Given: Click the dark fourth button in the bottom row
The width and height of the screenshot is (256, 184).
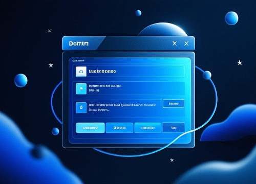Looking at the screenshot, I should click(x=174, y=128).
